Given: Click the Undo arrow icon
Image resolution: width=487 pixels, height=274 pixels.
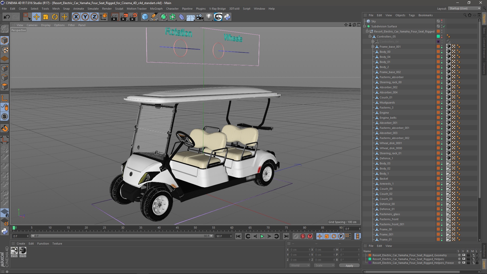Looking at the screenshot, I should click(7, 17).
